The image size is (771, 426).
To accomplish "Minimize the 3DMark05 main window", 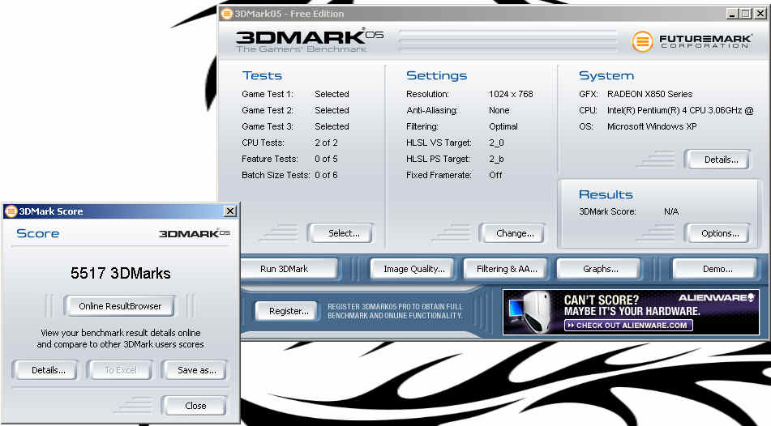I will click(732, 14).
